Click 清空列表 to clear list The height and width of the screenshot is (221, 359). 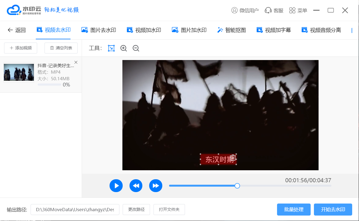(x=61, y=48)
